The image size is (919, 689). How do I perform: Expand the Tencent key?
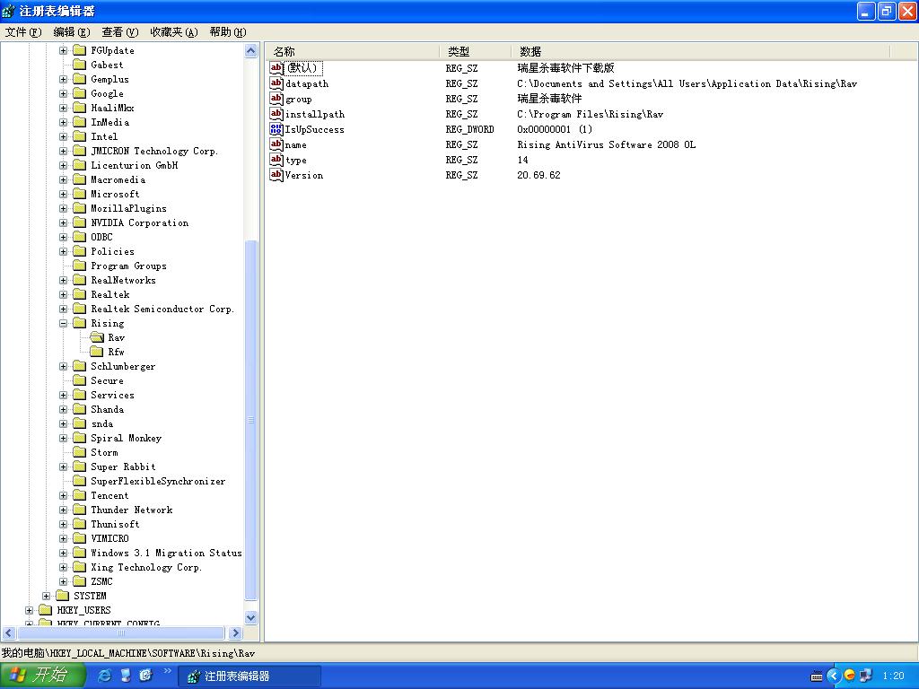point(64,495)
